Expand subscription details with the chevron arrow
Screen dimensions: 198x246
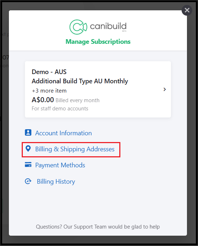tap(165, 89)
